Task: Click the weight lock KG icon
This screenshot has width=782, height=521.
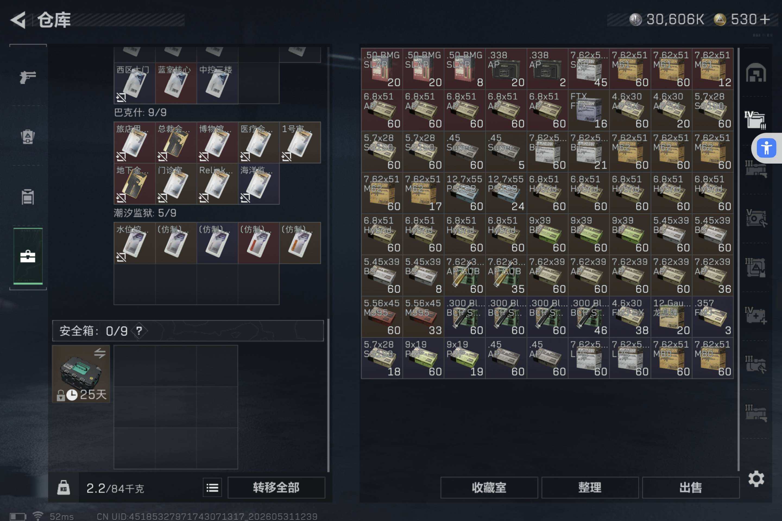Action: 64,487
